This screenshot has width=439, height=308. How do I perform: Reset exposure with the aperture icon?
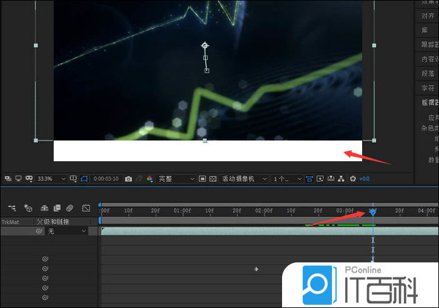click(x=353, y=179)
